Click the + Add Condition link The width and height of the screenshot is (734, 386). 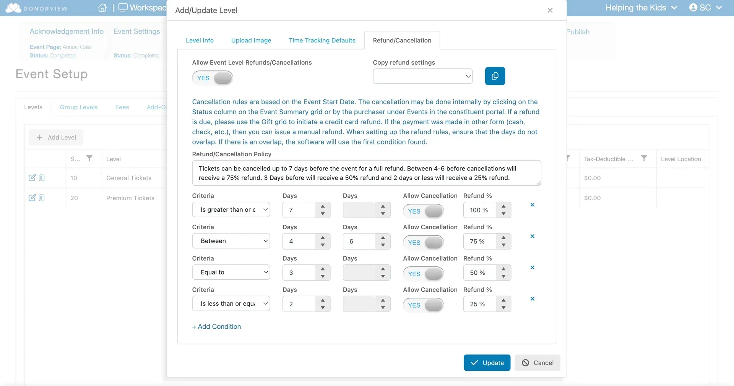click(x=216, y=327)
